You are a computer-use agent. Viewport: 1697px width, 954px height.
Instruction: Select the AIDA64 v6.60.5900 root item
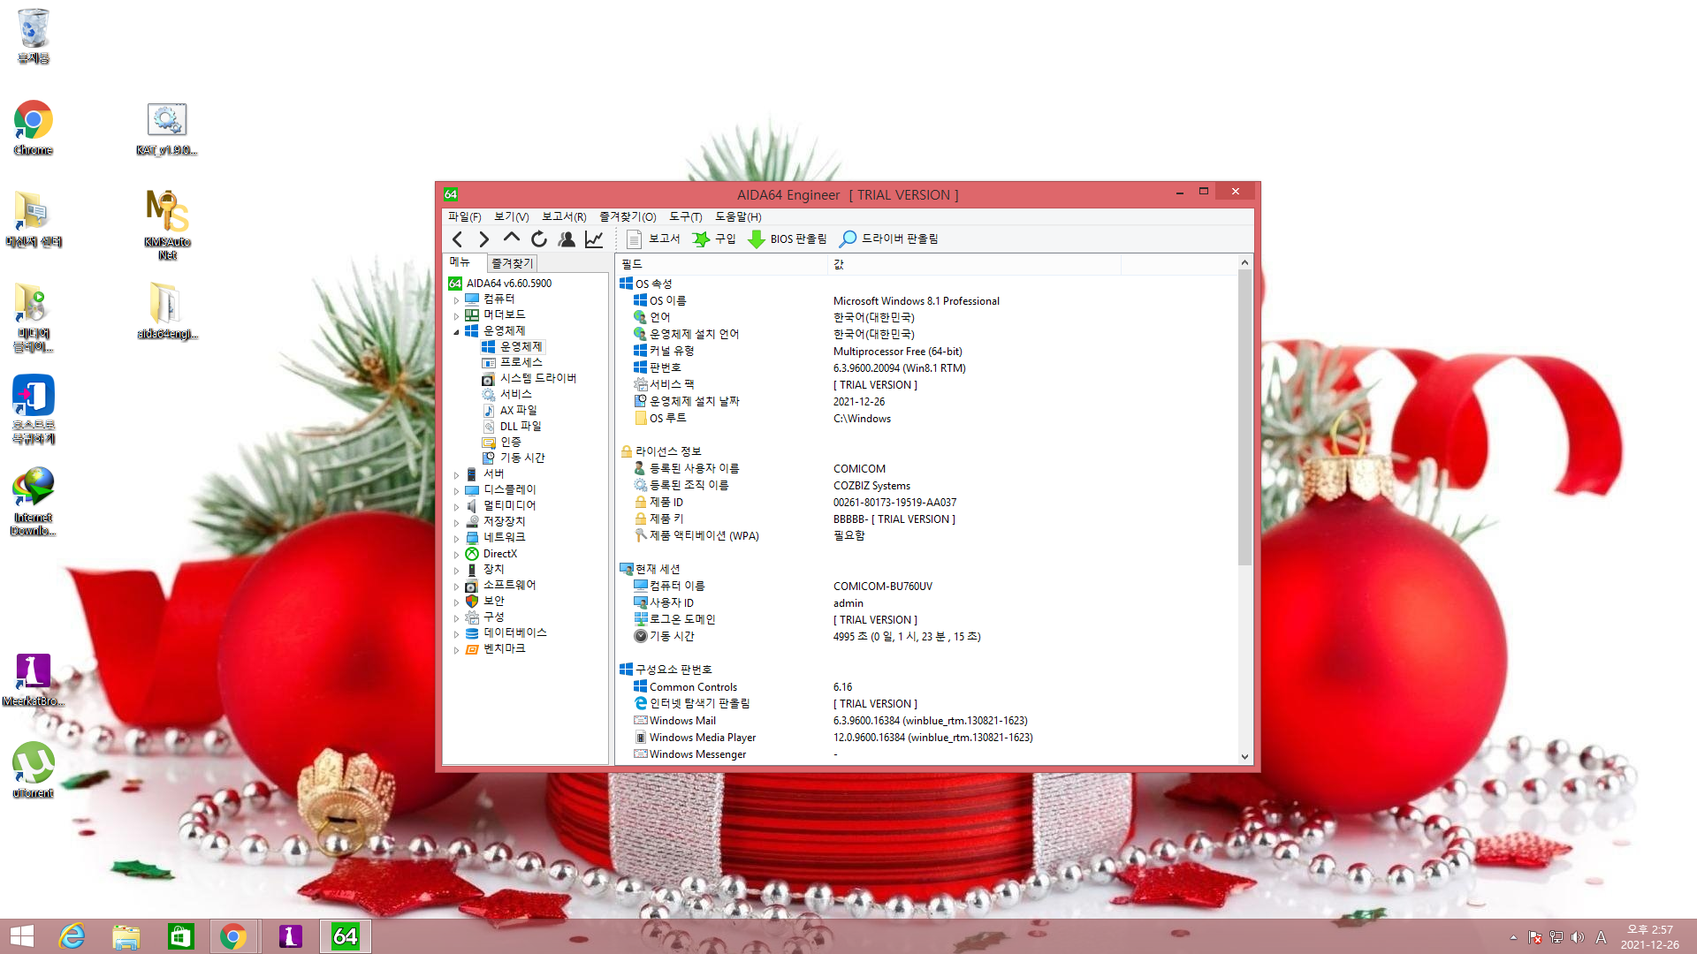tap(500, 284)
